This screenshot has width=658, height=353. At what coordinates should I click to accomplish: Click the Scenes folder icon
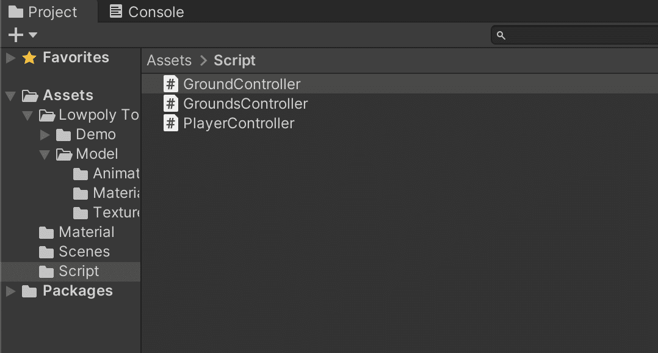coord(46,252)
